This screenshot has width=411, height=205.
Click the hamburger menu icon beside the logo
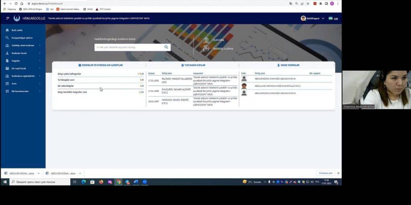click(8, 18)
